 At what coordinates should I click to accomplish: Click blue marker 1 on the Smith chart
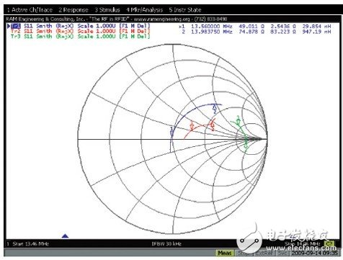(x=171, y=132)
